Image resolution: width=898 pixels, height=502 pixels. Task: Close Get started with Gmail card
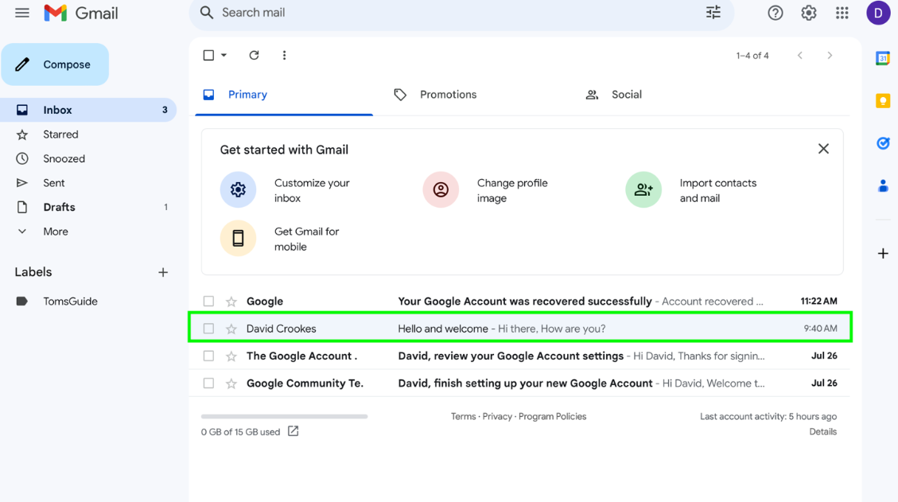click(823, 149)
